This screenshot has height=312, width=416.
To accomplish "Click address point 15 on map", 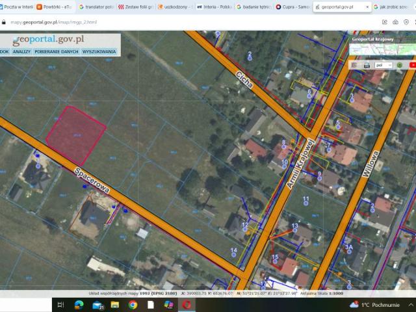I will (275, 259).
